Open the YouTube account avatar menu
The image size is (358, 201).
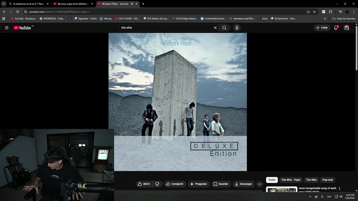click(347, 28)
